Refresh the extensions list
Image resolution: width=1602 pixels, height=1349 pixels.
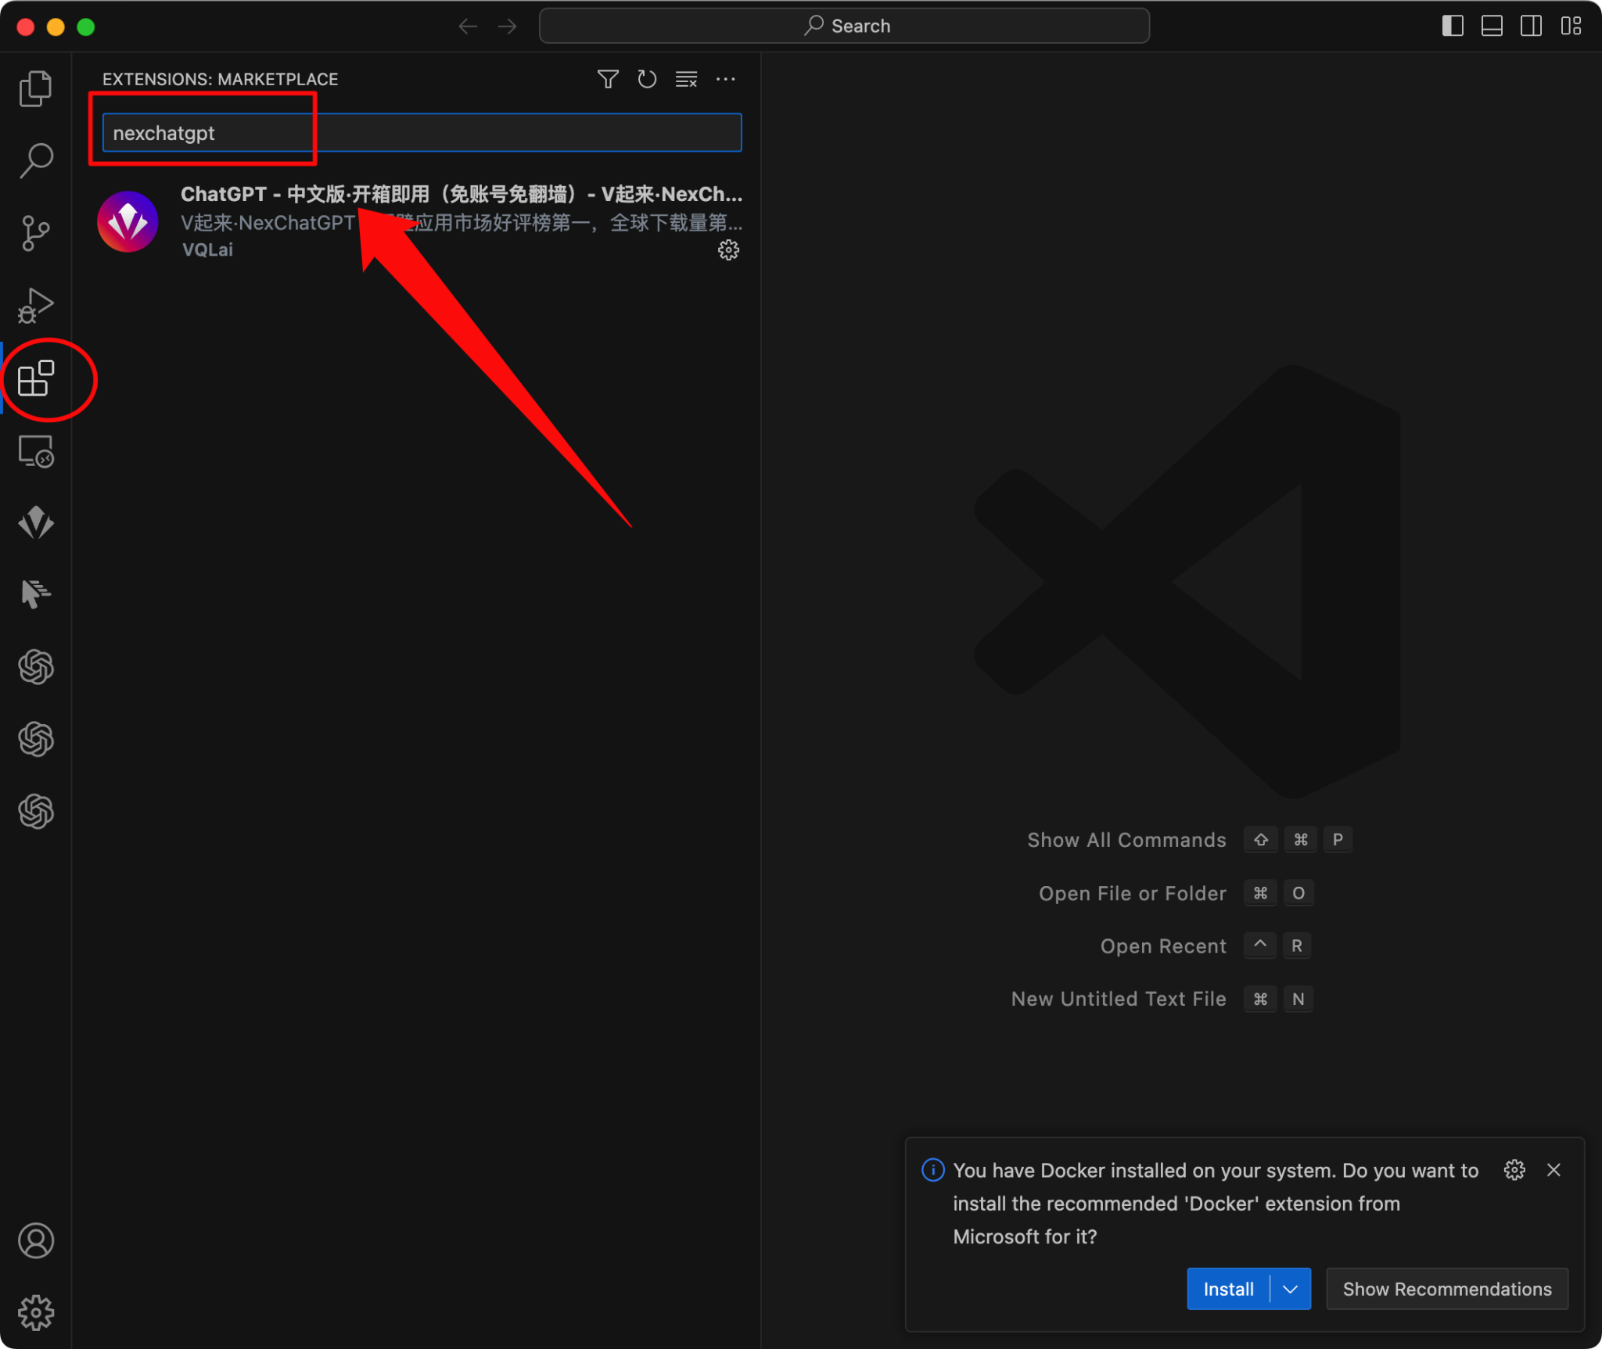pyautogui.click(x=647, y=79)
